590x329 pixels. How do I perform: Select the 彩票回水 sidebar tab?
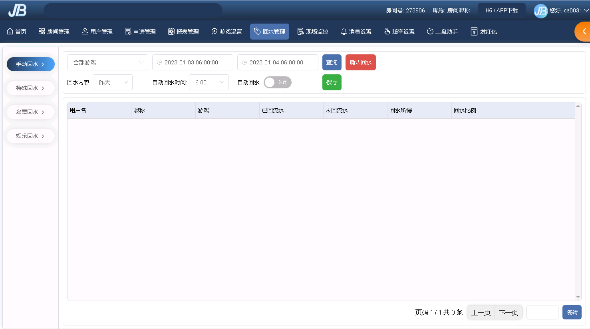(30, 112)
